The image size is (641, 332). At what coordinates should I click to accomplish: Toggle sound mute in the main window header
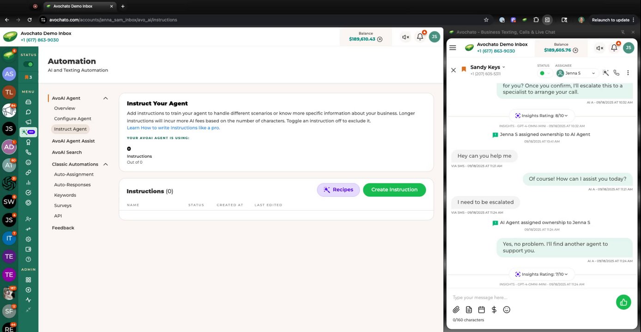(x=405, y=37)
